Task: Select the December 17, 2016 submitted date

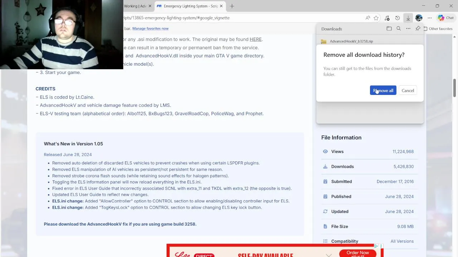Action: (395, 181)
